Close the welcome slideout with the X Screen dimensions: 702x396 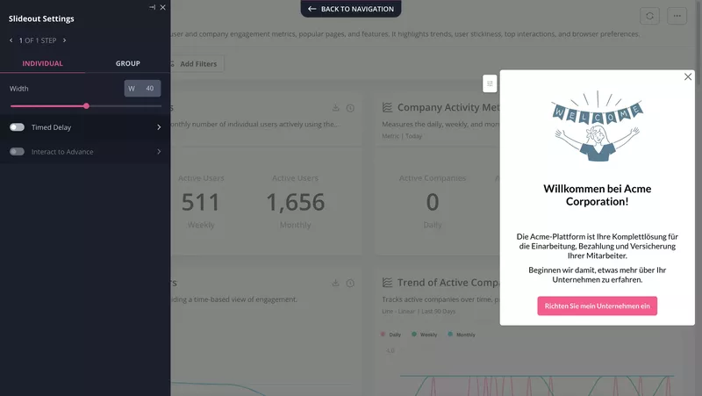pos(688,77)
